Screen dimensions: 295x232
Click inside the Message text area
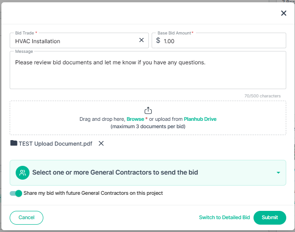tap(148, 70)
